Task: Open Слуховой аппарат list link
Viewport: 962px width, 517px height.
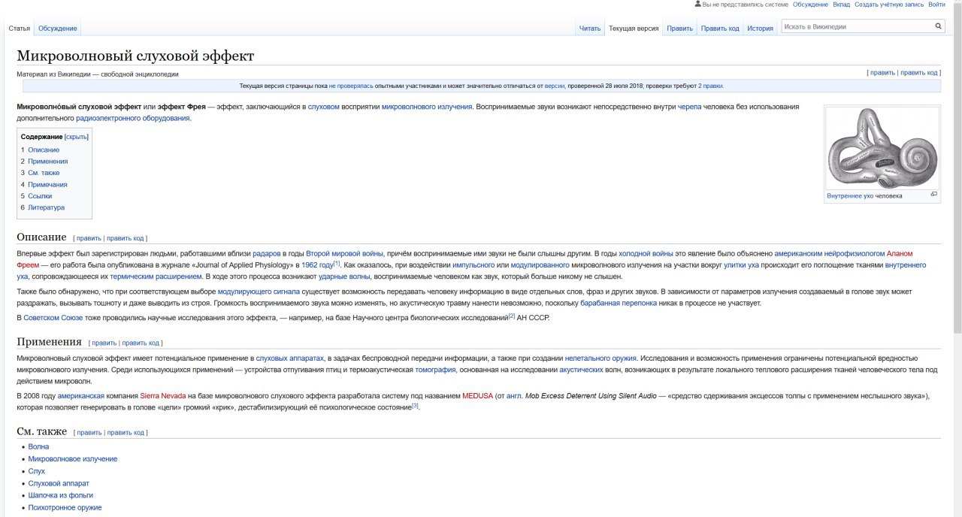Action: point(59,483)
